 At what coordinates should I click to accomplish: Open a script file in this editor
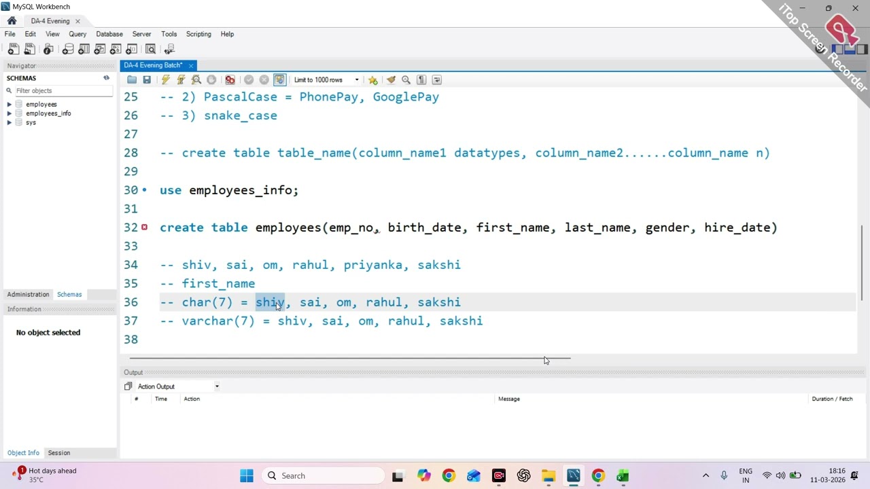[132, 80]
